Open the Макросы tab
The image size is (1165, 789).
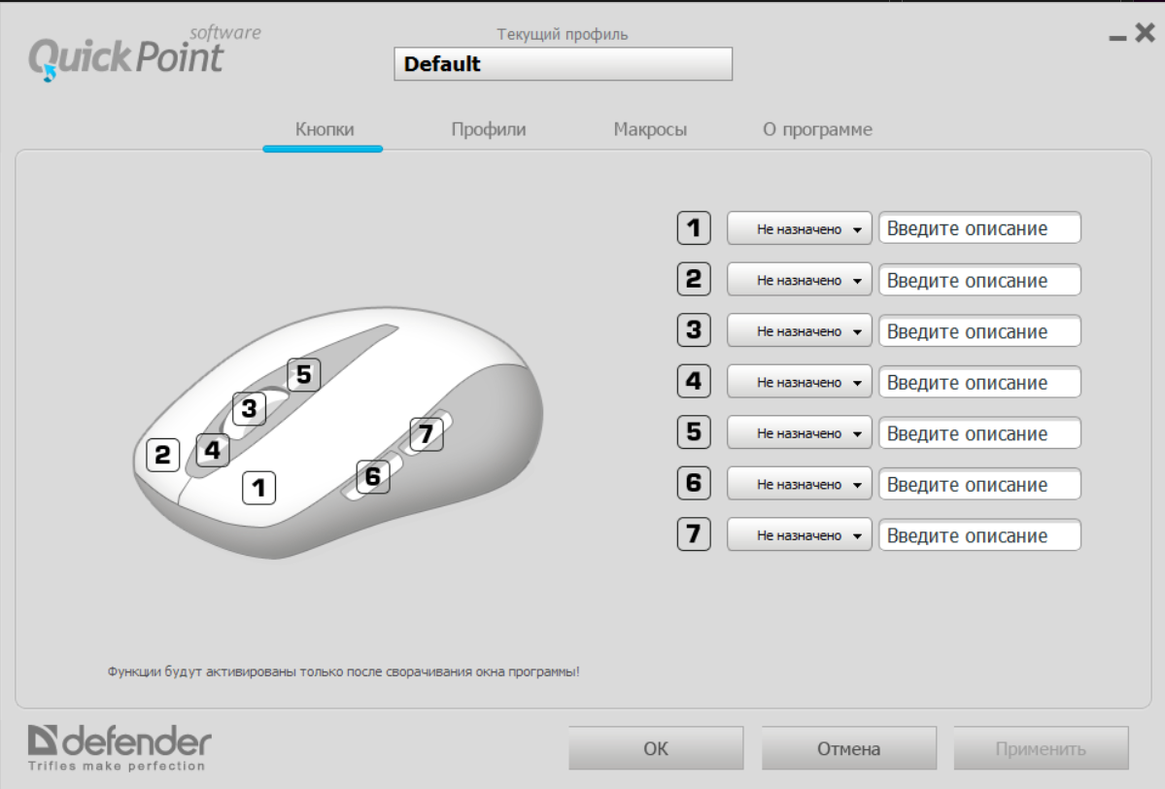coord(650,129)
